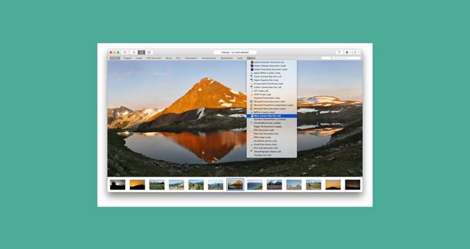This screenshot has width=470, height=249.
Task: Switch to the Font filter tab
Action: coord(178,58)
